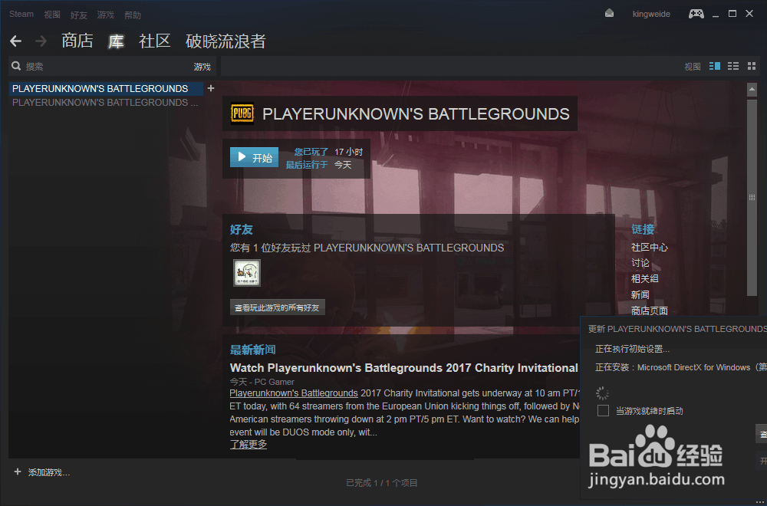Go back with the left arrow

coord(15,41)
